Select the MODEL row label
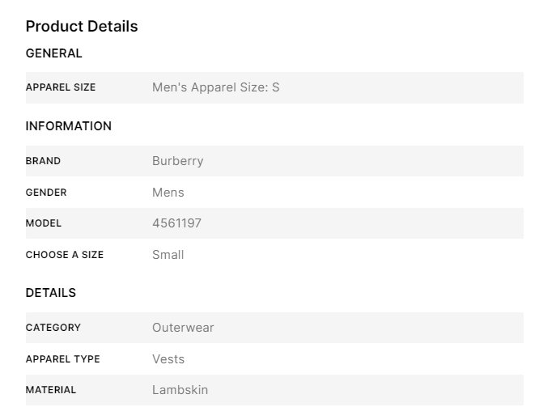This screenshot has width=535, height=407. pyautogui.click(x=44, y=223)
